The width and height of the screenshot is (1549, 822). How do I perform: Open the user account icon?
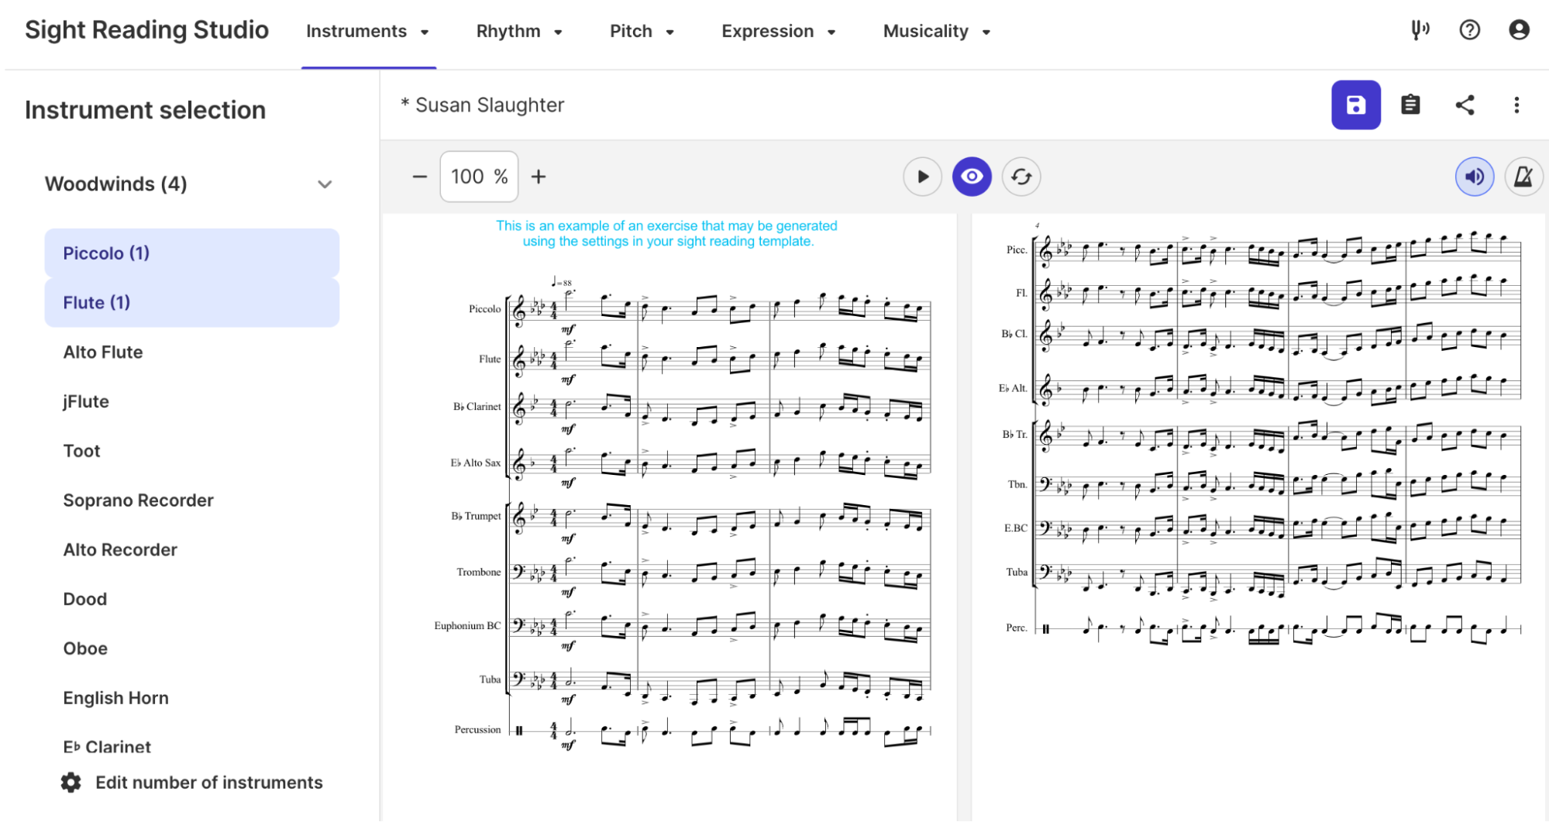click(x=1519, y=30)
